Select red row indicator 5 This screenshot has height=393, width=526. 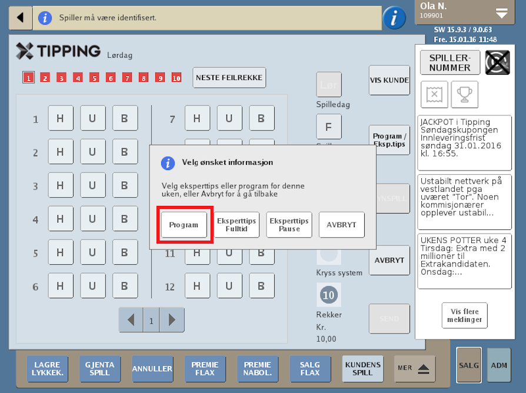coord(94,78)
